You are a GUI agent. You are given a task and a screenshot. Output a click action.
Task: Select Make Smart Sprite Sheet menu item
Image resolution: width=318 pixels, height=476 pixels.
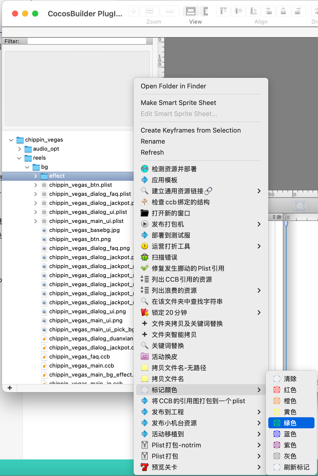coord(178,103)
